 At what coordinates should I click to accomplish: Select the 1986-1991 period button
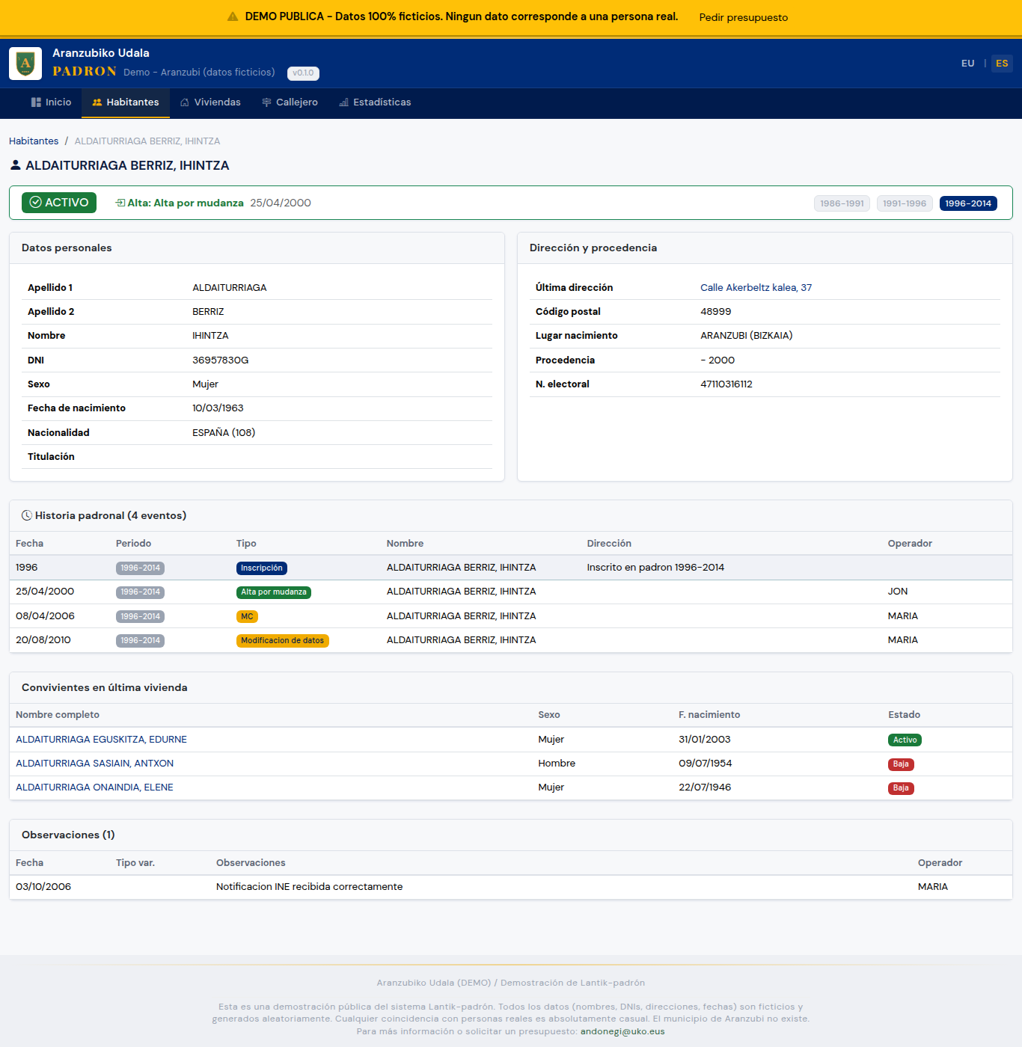tap(842, 203)
